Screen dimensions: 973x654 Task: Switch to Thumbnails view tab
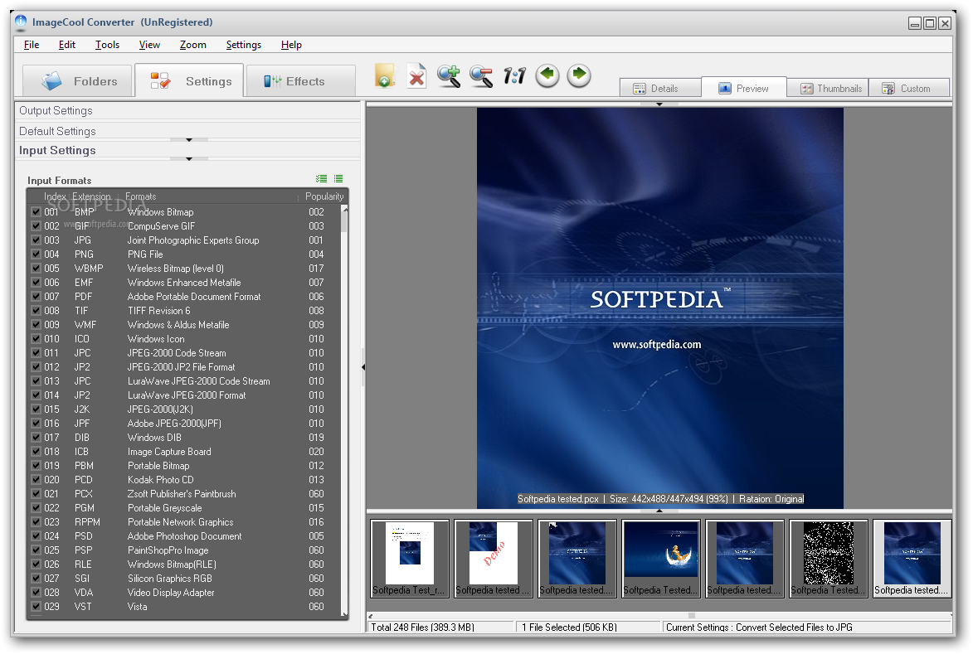[x=828, y=88]
